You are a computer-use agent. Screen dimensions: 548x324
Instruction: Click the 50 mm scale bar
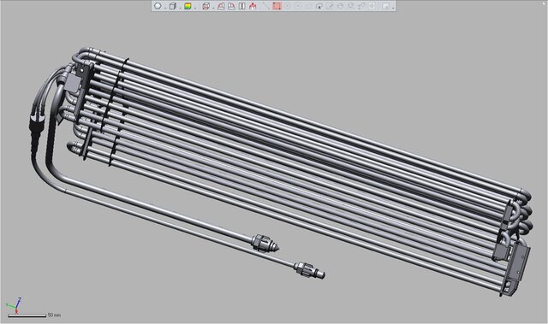27,315
